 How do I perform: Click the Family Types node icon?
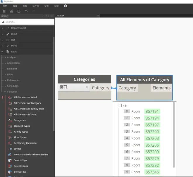click(x=10, y=132)
